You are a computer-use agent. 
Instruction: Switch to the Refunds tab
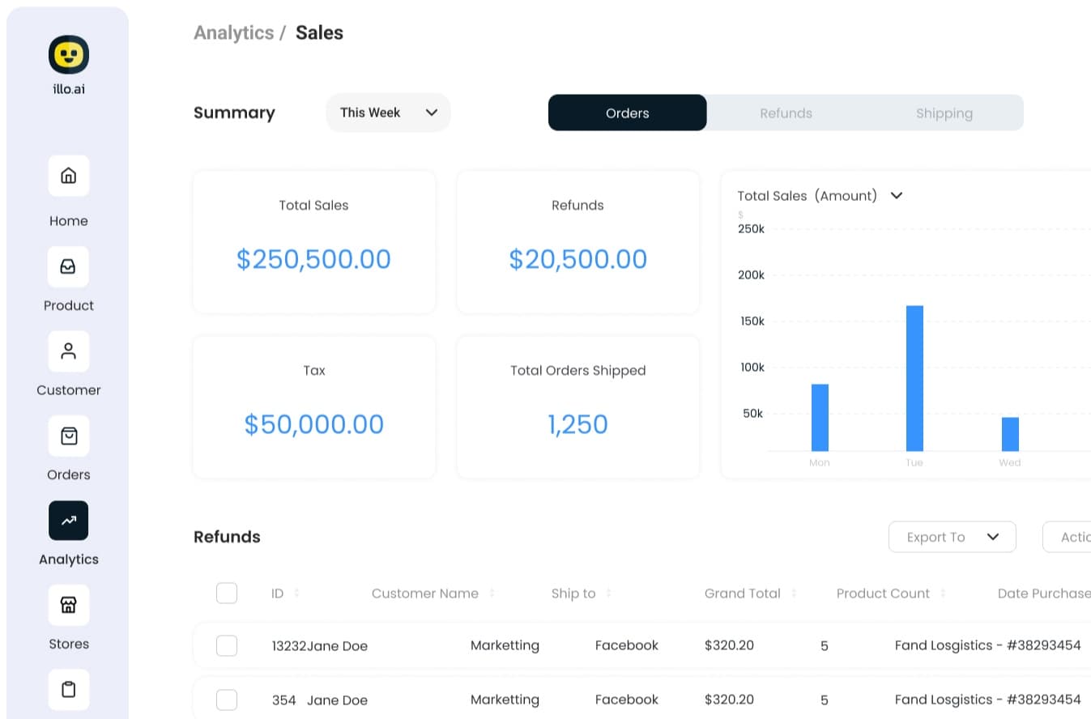click(786, 113)
